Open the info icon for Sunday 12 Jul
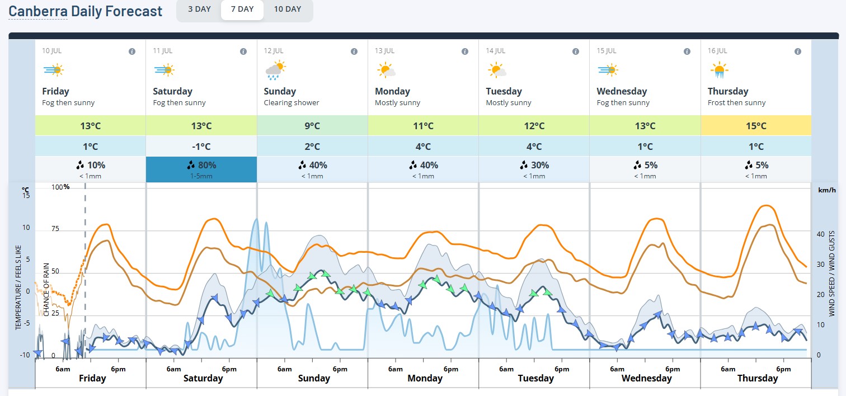 (x=354, y=51)
